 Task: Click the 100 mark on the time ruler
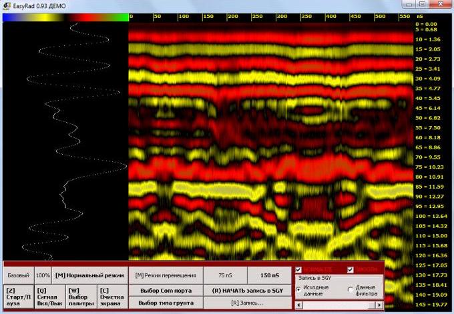[x=184, y=17]
